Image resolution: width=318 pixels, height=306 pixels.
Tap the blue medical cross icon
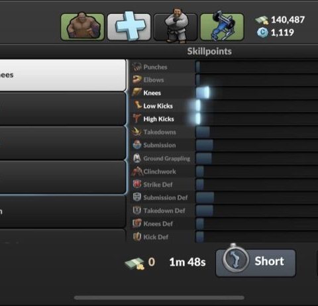pos(129,26)
